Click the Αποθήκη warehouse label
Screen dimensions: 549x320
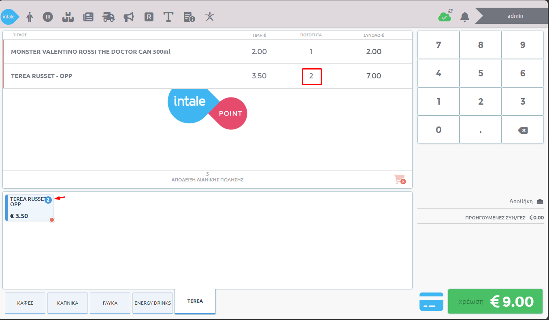click(x=521, y=202)
